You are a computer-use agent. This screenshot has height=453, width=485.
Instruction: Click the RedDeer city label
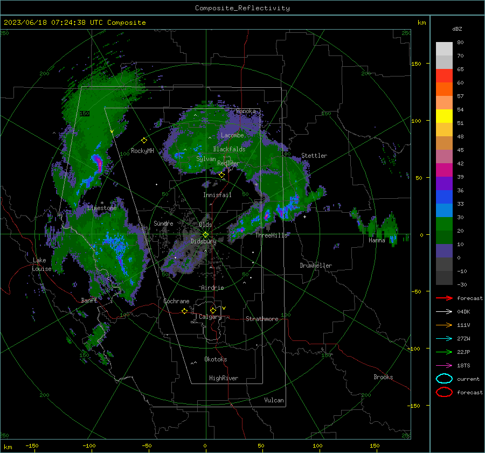pyautogui.click(x=228, y=163)
